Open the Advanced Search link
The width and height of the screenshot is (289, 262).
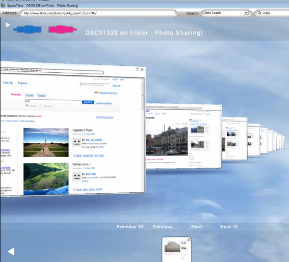click(x=104, y=103)
